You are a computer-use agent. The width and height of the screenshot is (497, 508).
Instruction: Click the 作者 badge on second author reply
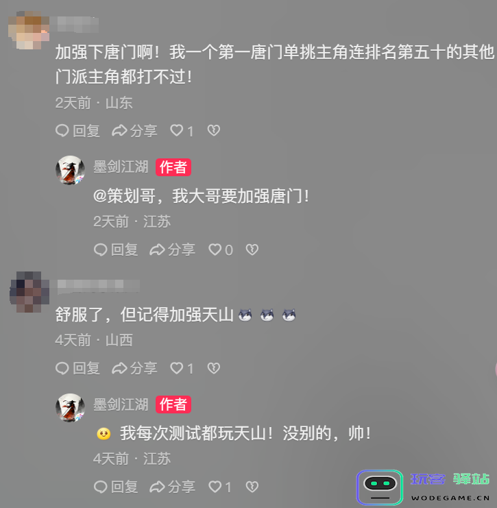pyautogui.click(x=173, y=404)
